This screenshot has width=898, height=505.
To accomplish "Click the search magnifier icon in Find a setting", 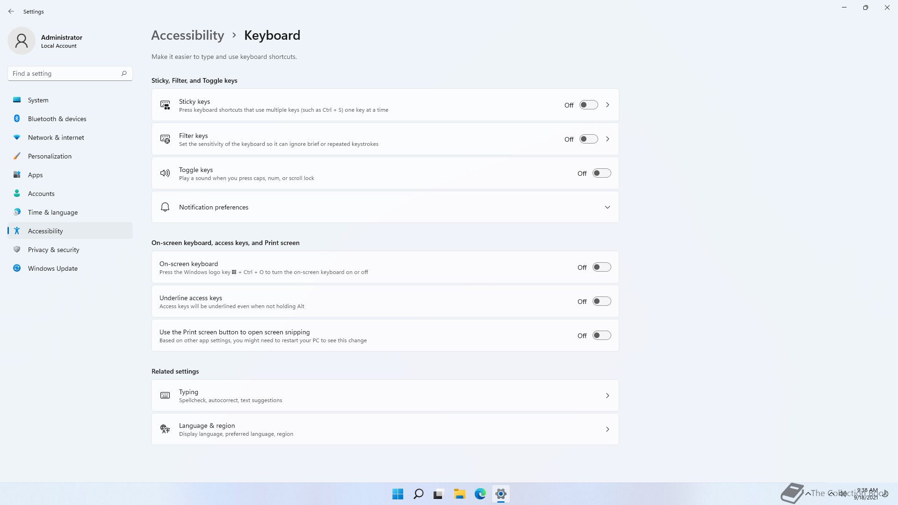I will (124, 73).
